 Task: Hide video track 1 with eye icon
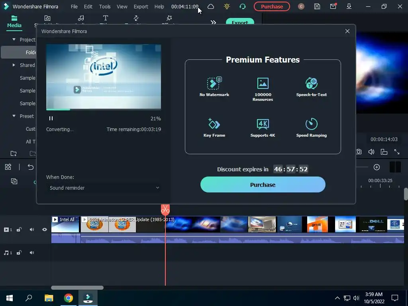click(45, 229)
